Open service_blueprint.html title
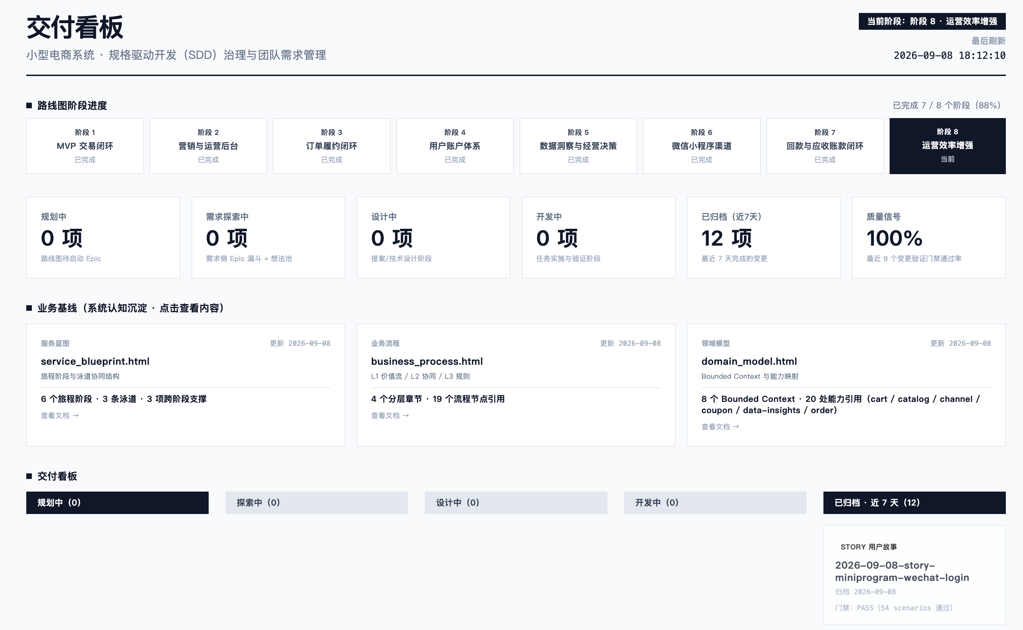Screen dimensions: 1023x630 click(95, 361)
